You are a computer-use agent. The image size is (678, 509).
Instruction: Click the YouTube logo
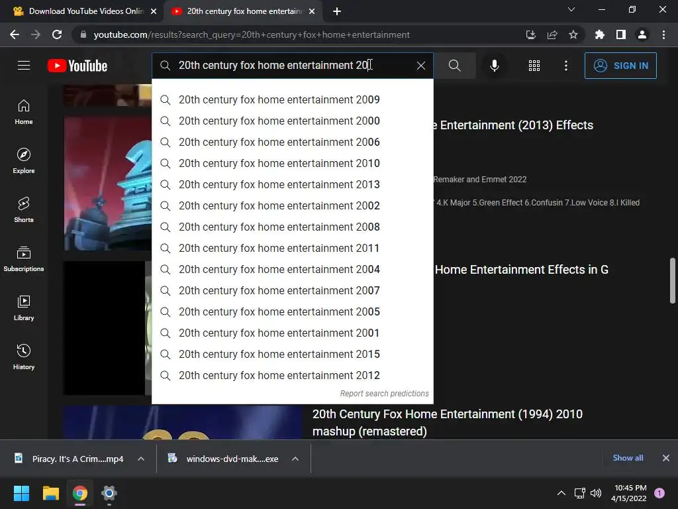[x=77, y=66]
